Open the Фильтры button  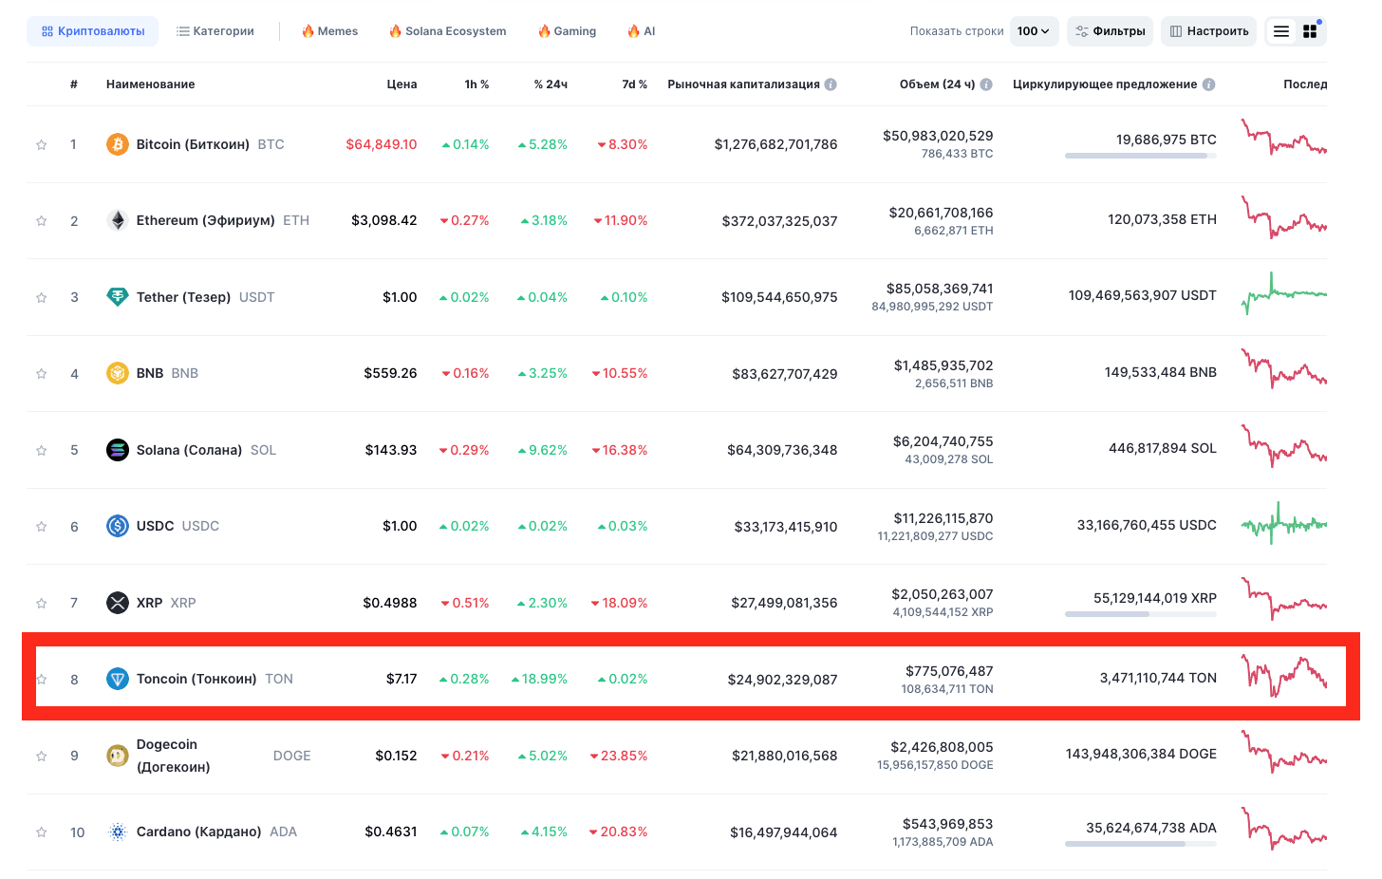click(x=1110, y=31)
